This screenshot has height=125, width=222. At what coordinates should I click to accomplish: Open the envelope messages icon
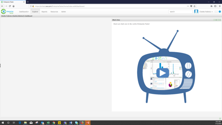click(216, 11)
